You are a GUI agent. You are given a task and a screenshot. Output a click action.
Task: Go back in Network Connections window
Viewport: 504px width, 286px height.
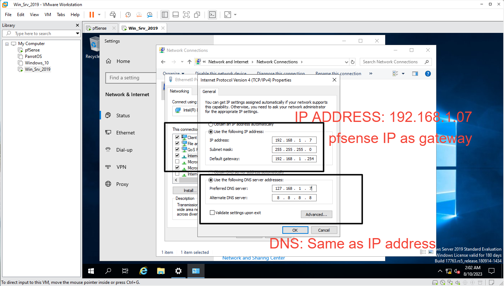pyautogui.click(x=163, y=62)
